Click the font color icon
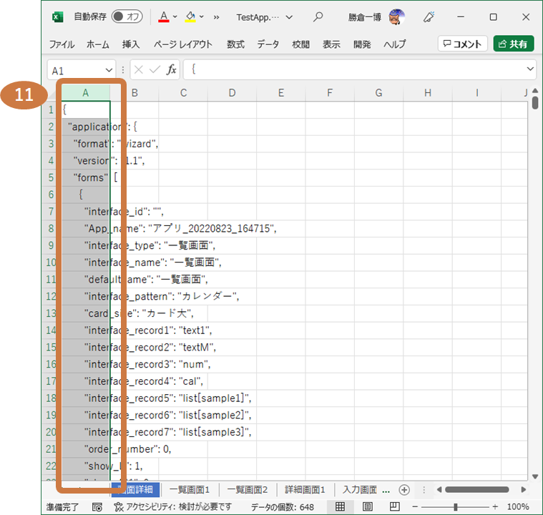This screenshot has width=543, height=515. tap(164, 16)
